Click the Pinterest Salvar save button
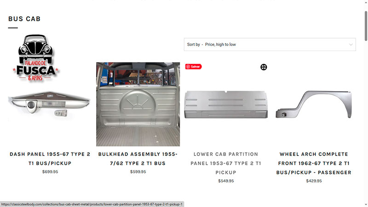The width and height of the screenshot is (368, 207). point(193,67)
